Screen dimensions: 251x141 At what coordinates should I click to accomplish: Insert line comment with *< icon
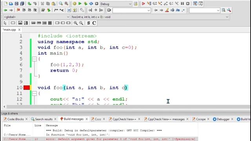tap(62, 10)
